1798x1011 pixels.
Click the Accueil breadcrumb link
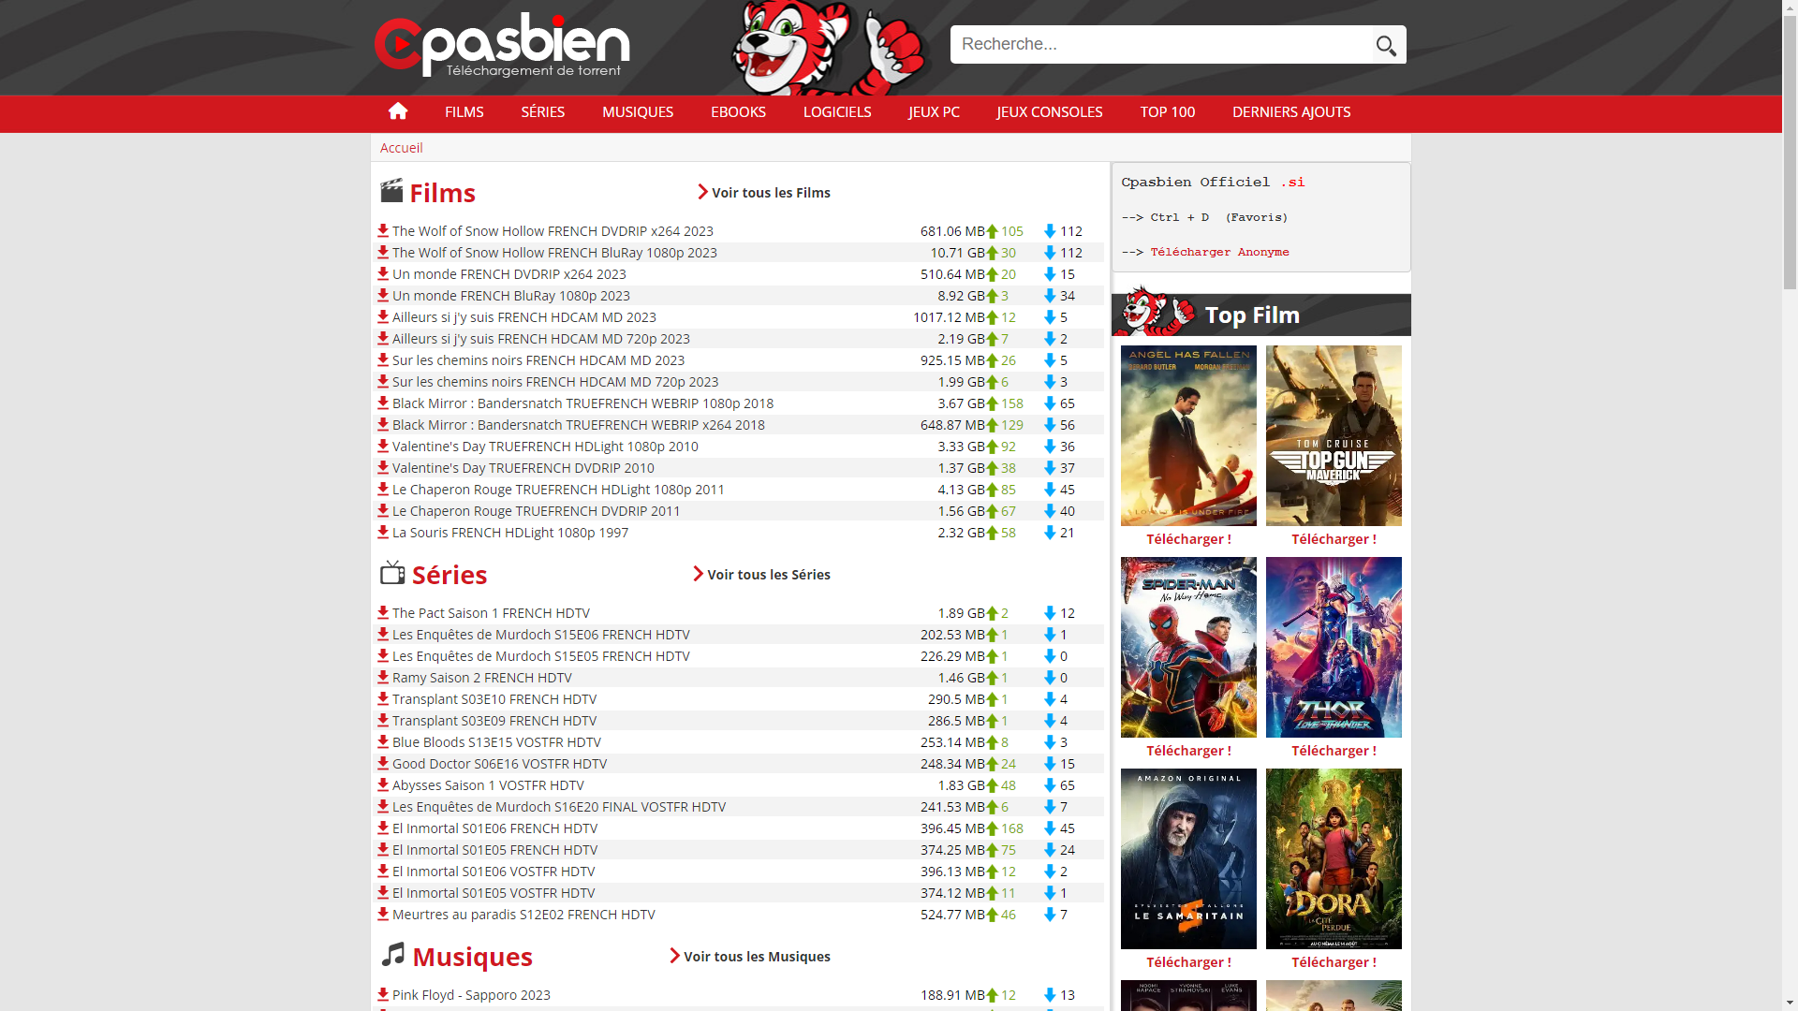(x=402, y=148)
